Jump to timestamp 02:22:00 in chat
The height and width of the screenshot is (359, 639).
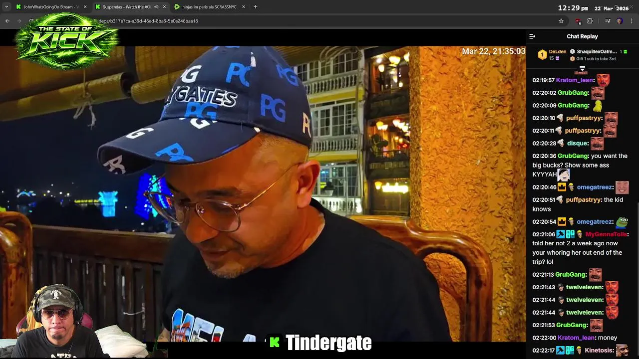(544, 338)
